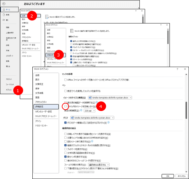Image resolution: width=189 pixels, height=179 pixels.
Task: Open フィールドの網かけ表示 dropdown 選択時のみ表示する
Action: click(x=99, y=165)
